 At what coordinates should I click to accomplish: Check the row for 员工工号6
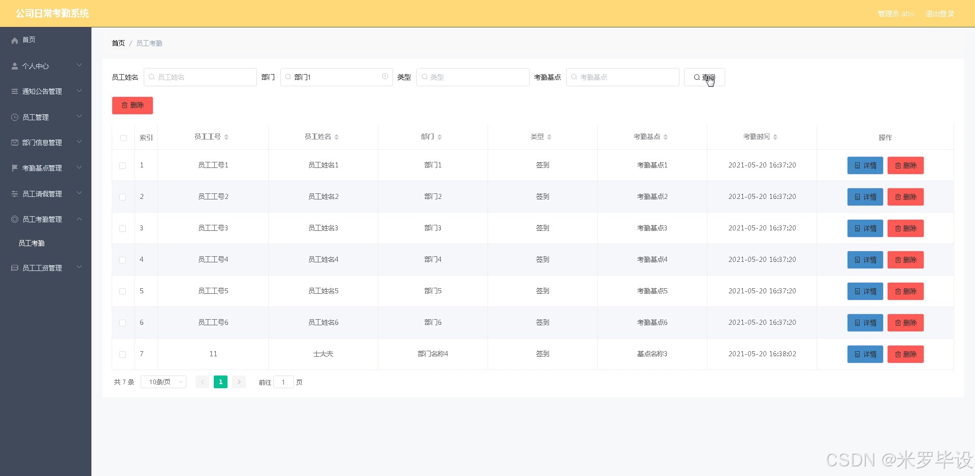click(x=122, y=323)
